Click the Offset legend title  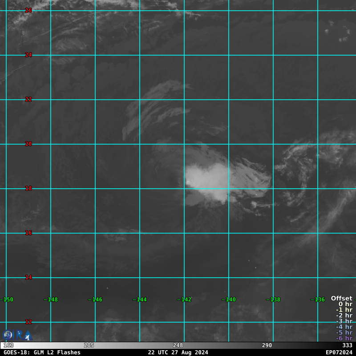[341, 299]
